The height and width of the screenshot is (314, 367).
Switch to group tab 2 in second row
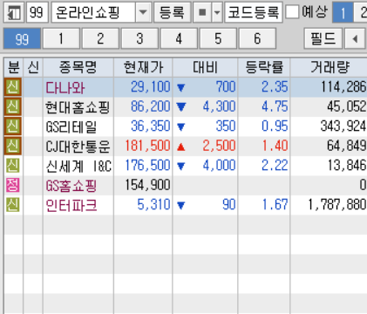[100, 38]
